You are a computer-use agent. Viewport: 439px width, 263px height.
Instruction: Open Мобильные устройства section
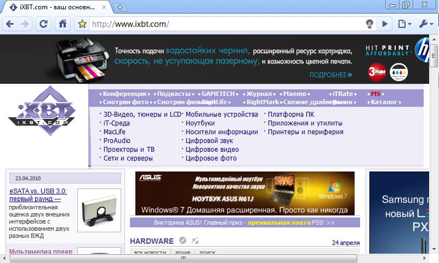(222, 115)
